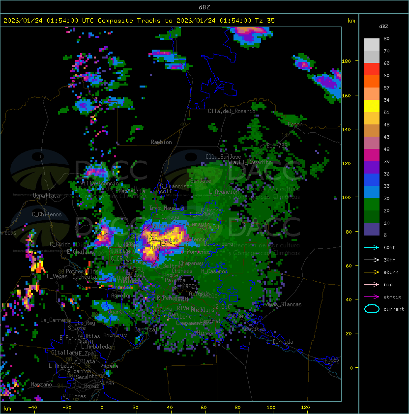Screen dimensions: 409x414
Task: Click the 'dBZ' title at top
Action: (204, 7)
